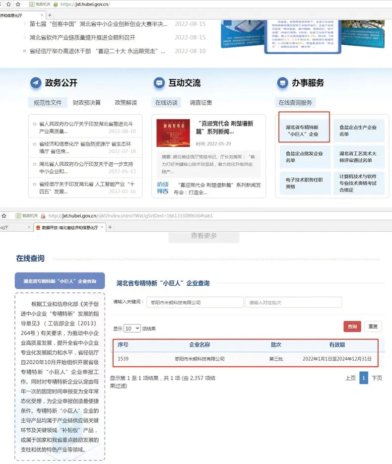Close the top browser's 济和信息化厅 tab
Image resolution: width=392 pixels, height=464 pixels.
tap(42, 15)
